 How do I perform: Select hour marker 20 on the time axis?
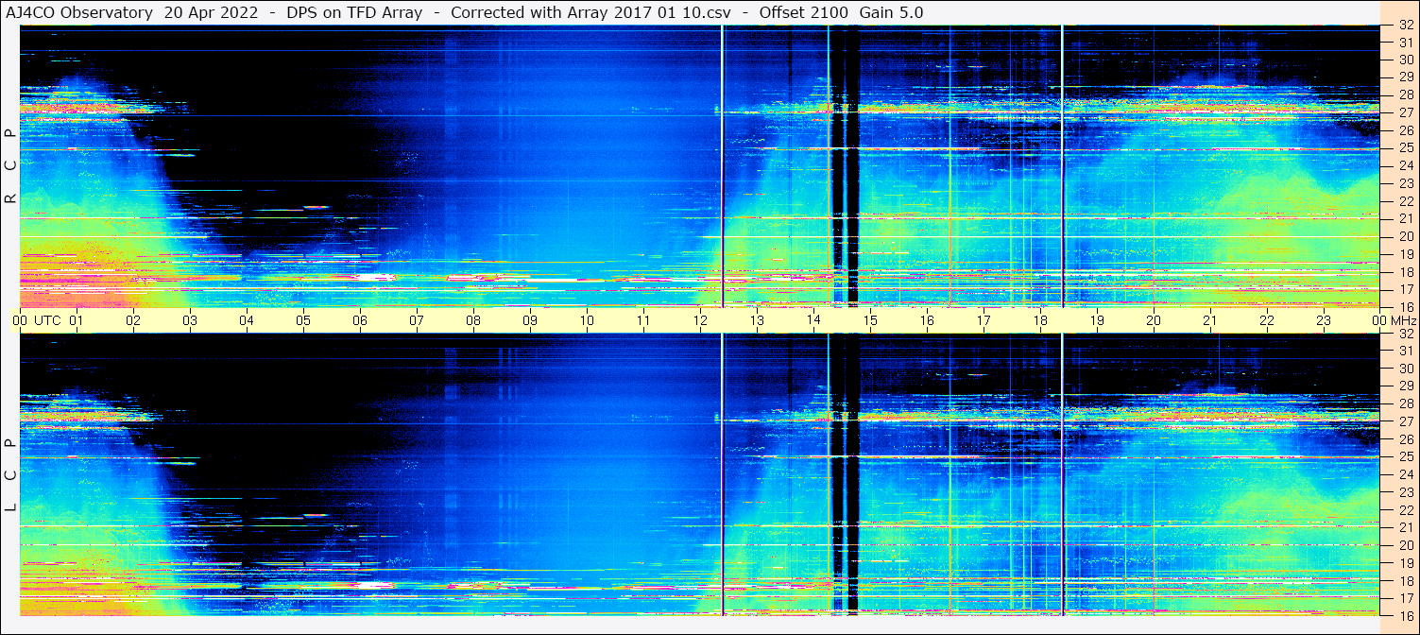point(1154,320)
